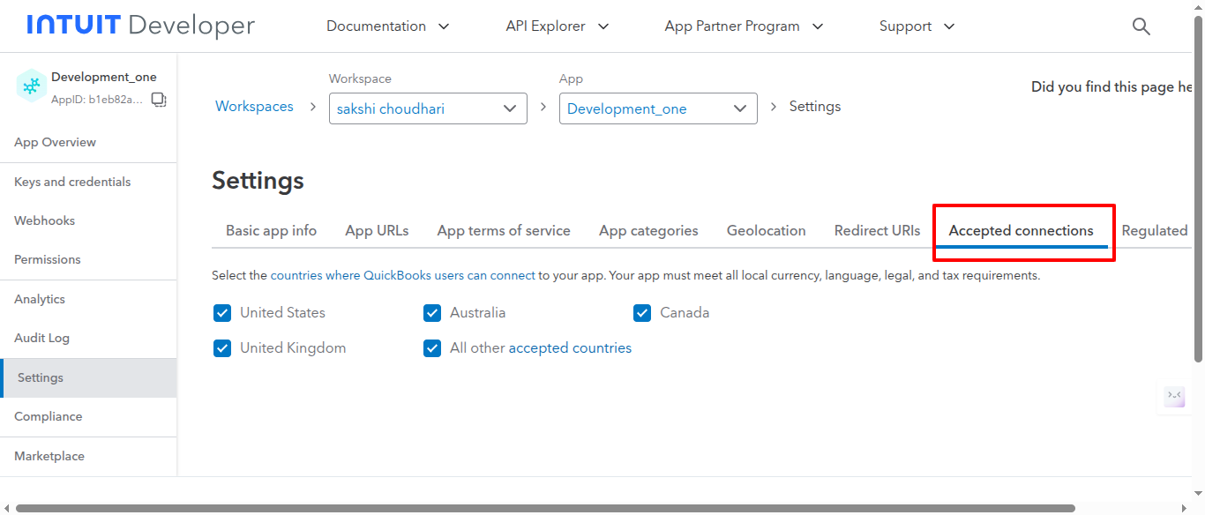Click the Development_one app hexagon icon
Viewport: 1205px width, 515px height.
pyautogui.click(x=31, y=86)
